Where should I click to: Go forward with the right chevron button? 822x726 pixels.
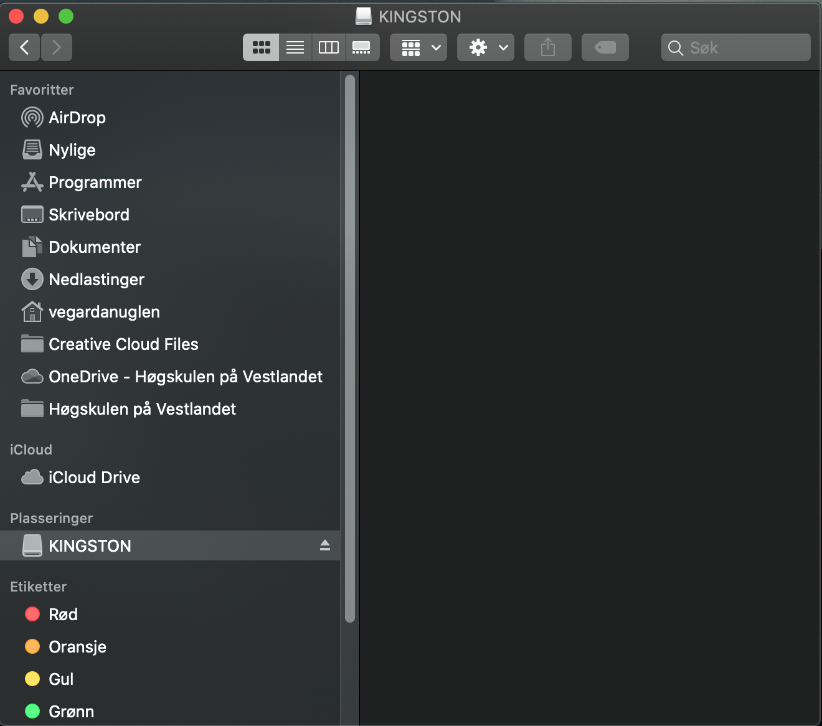pos(57,47)
